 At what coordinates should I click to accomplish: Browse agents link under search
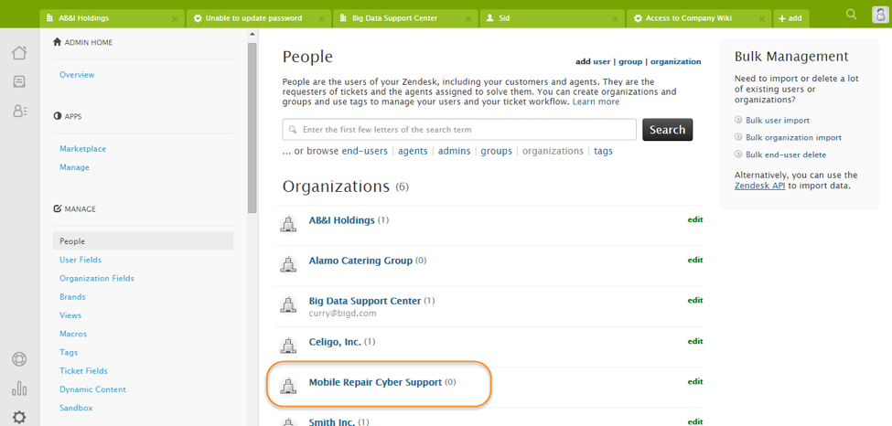click(413, 151)
